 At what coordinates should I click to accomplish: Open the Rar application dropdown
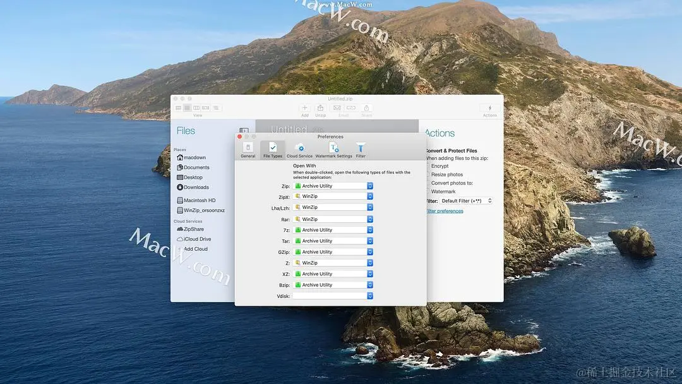click(333, 219)
